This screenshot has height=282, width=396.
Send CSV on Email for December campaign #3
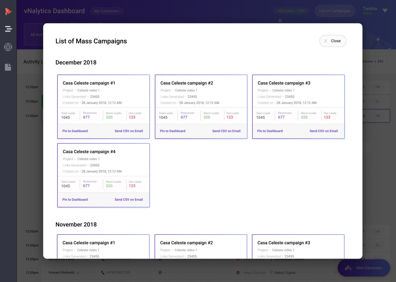click(324, 131)
